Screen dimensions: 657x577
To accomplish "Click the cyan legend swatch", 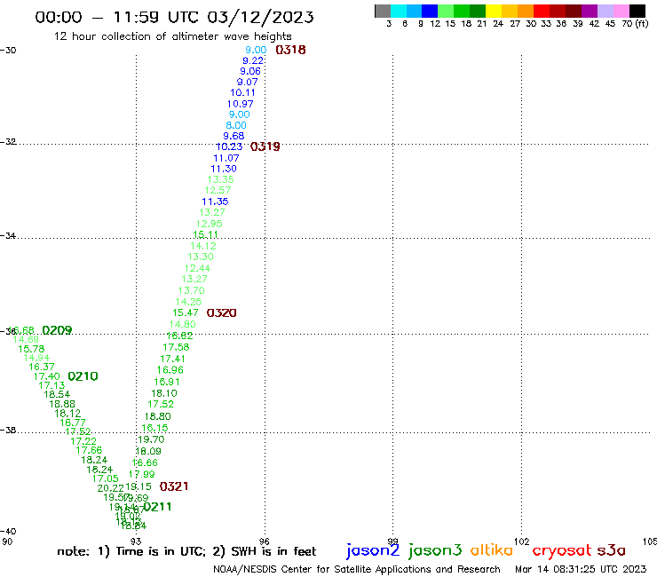I will click(399, 11).
